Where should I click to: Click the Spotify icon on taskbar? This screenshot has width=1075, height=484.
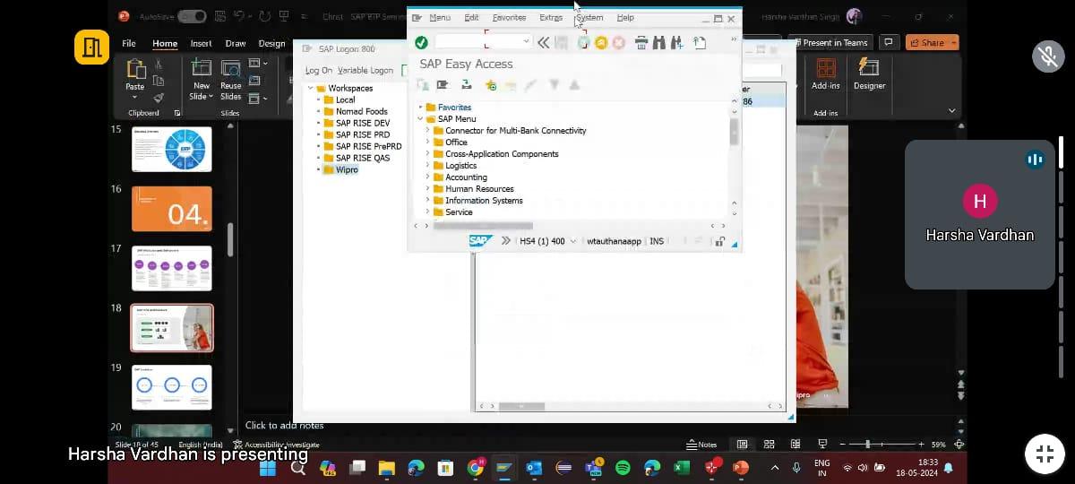tap(623, 468)
